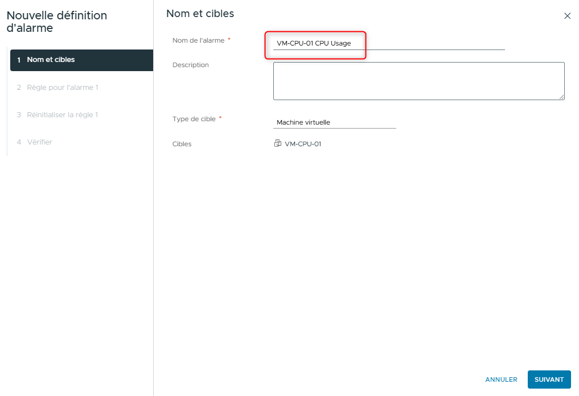The width and height of the screenshot is (579, 396).
Task: Click the required asterisk next to Nom de l'alarme
Action: click(229, 40)
